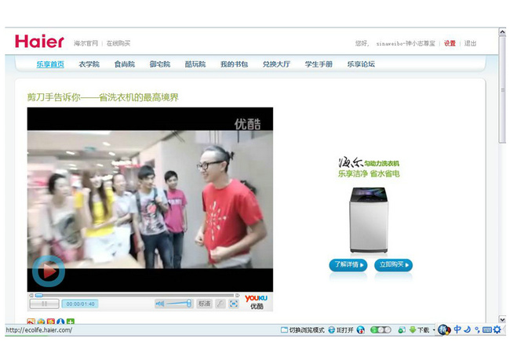This screenshot has height=360, width=510.
Task: Click the Sogou input method logo
Action: pyautogui.click(x=444, y=329)
